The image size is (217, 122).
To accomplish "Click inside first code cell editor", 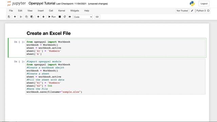I will (x=115, y=48).
